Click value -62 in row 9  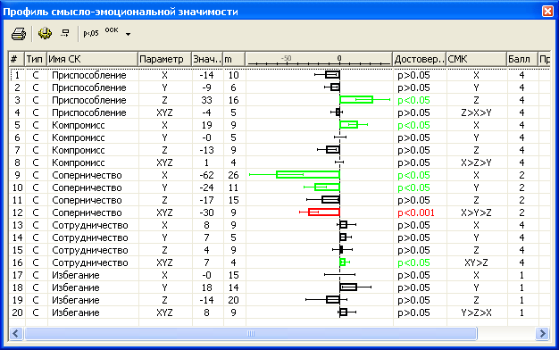[207, 175]
